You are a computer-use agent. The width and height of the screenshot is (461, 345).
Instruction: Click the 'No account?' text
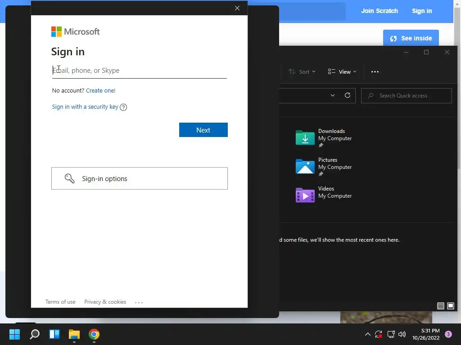[x=68, y=90]
